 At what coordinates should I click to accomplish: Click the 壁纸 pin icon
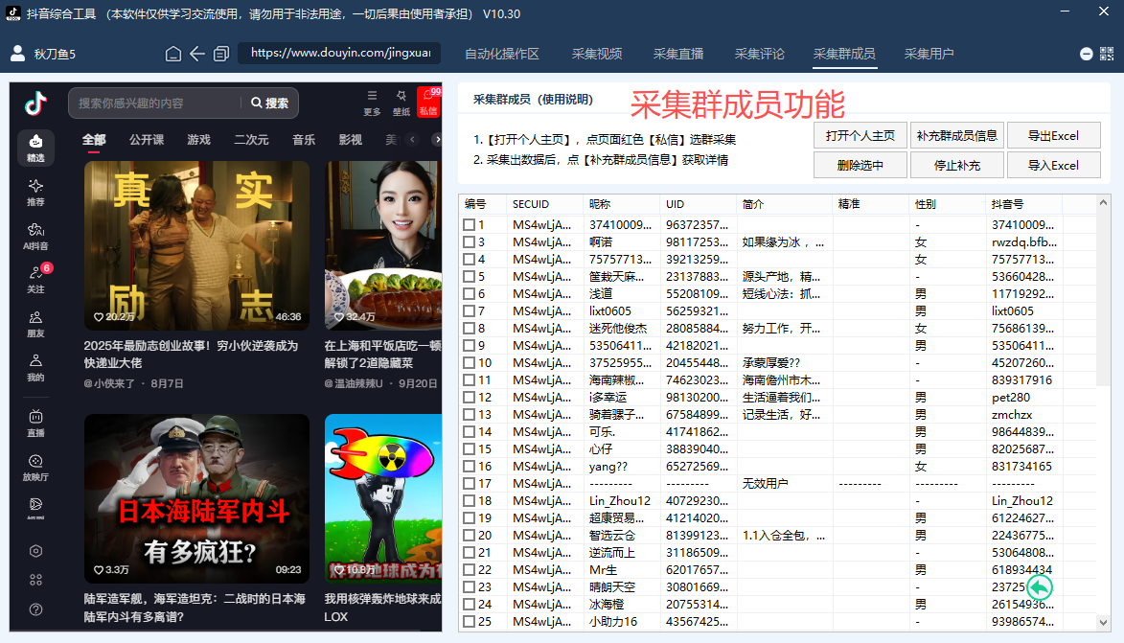click(x=401, y=103)
